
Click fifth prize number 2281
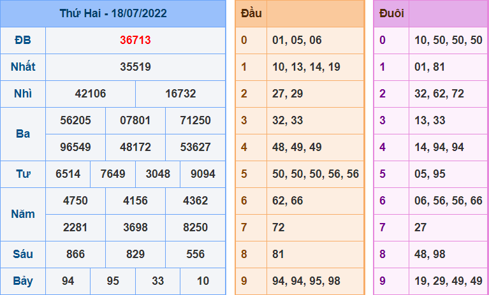[x=75, y=227]
